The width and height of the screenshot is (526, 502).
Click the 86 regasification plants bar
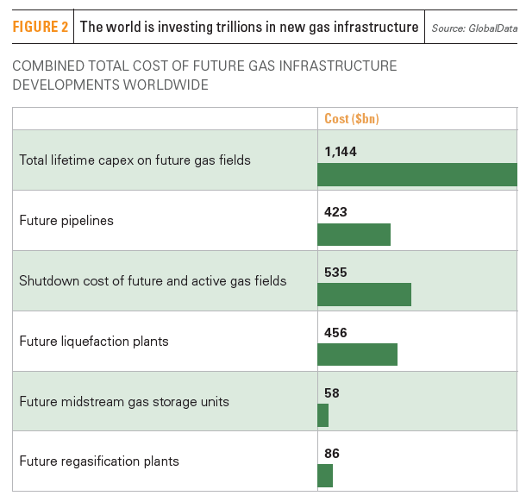[325, 475]
